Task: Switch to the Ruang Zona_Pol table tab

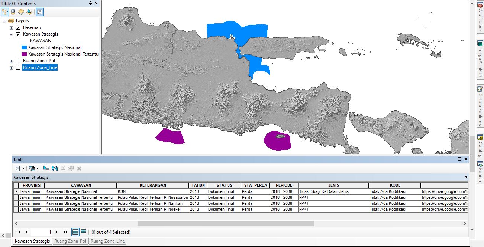Action: click(70, 241)
